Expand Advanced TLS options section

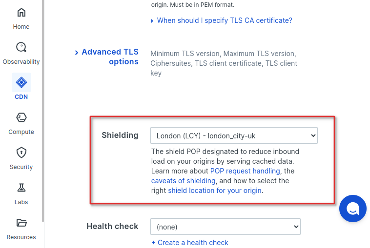(110, 57)
